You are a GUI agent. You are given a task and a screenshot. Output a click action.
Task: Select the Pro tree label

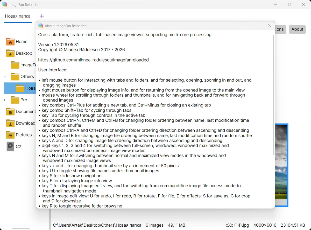click(x=24, y=100)
